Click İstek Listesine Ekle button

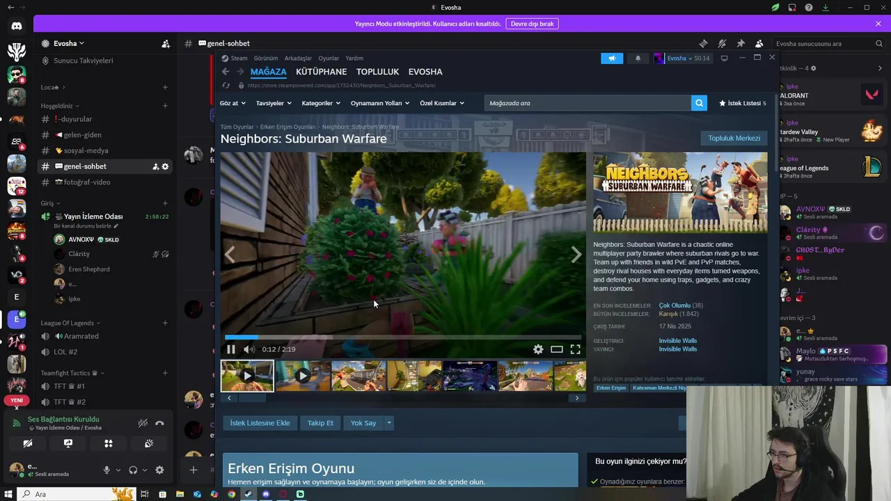click(x=260, y=423)
